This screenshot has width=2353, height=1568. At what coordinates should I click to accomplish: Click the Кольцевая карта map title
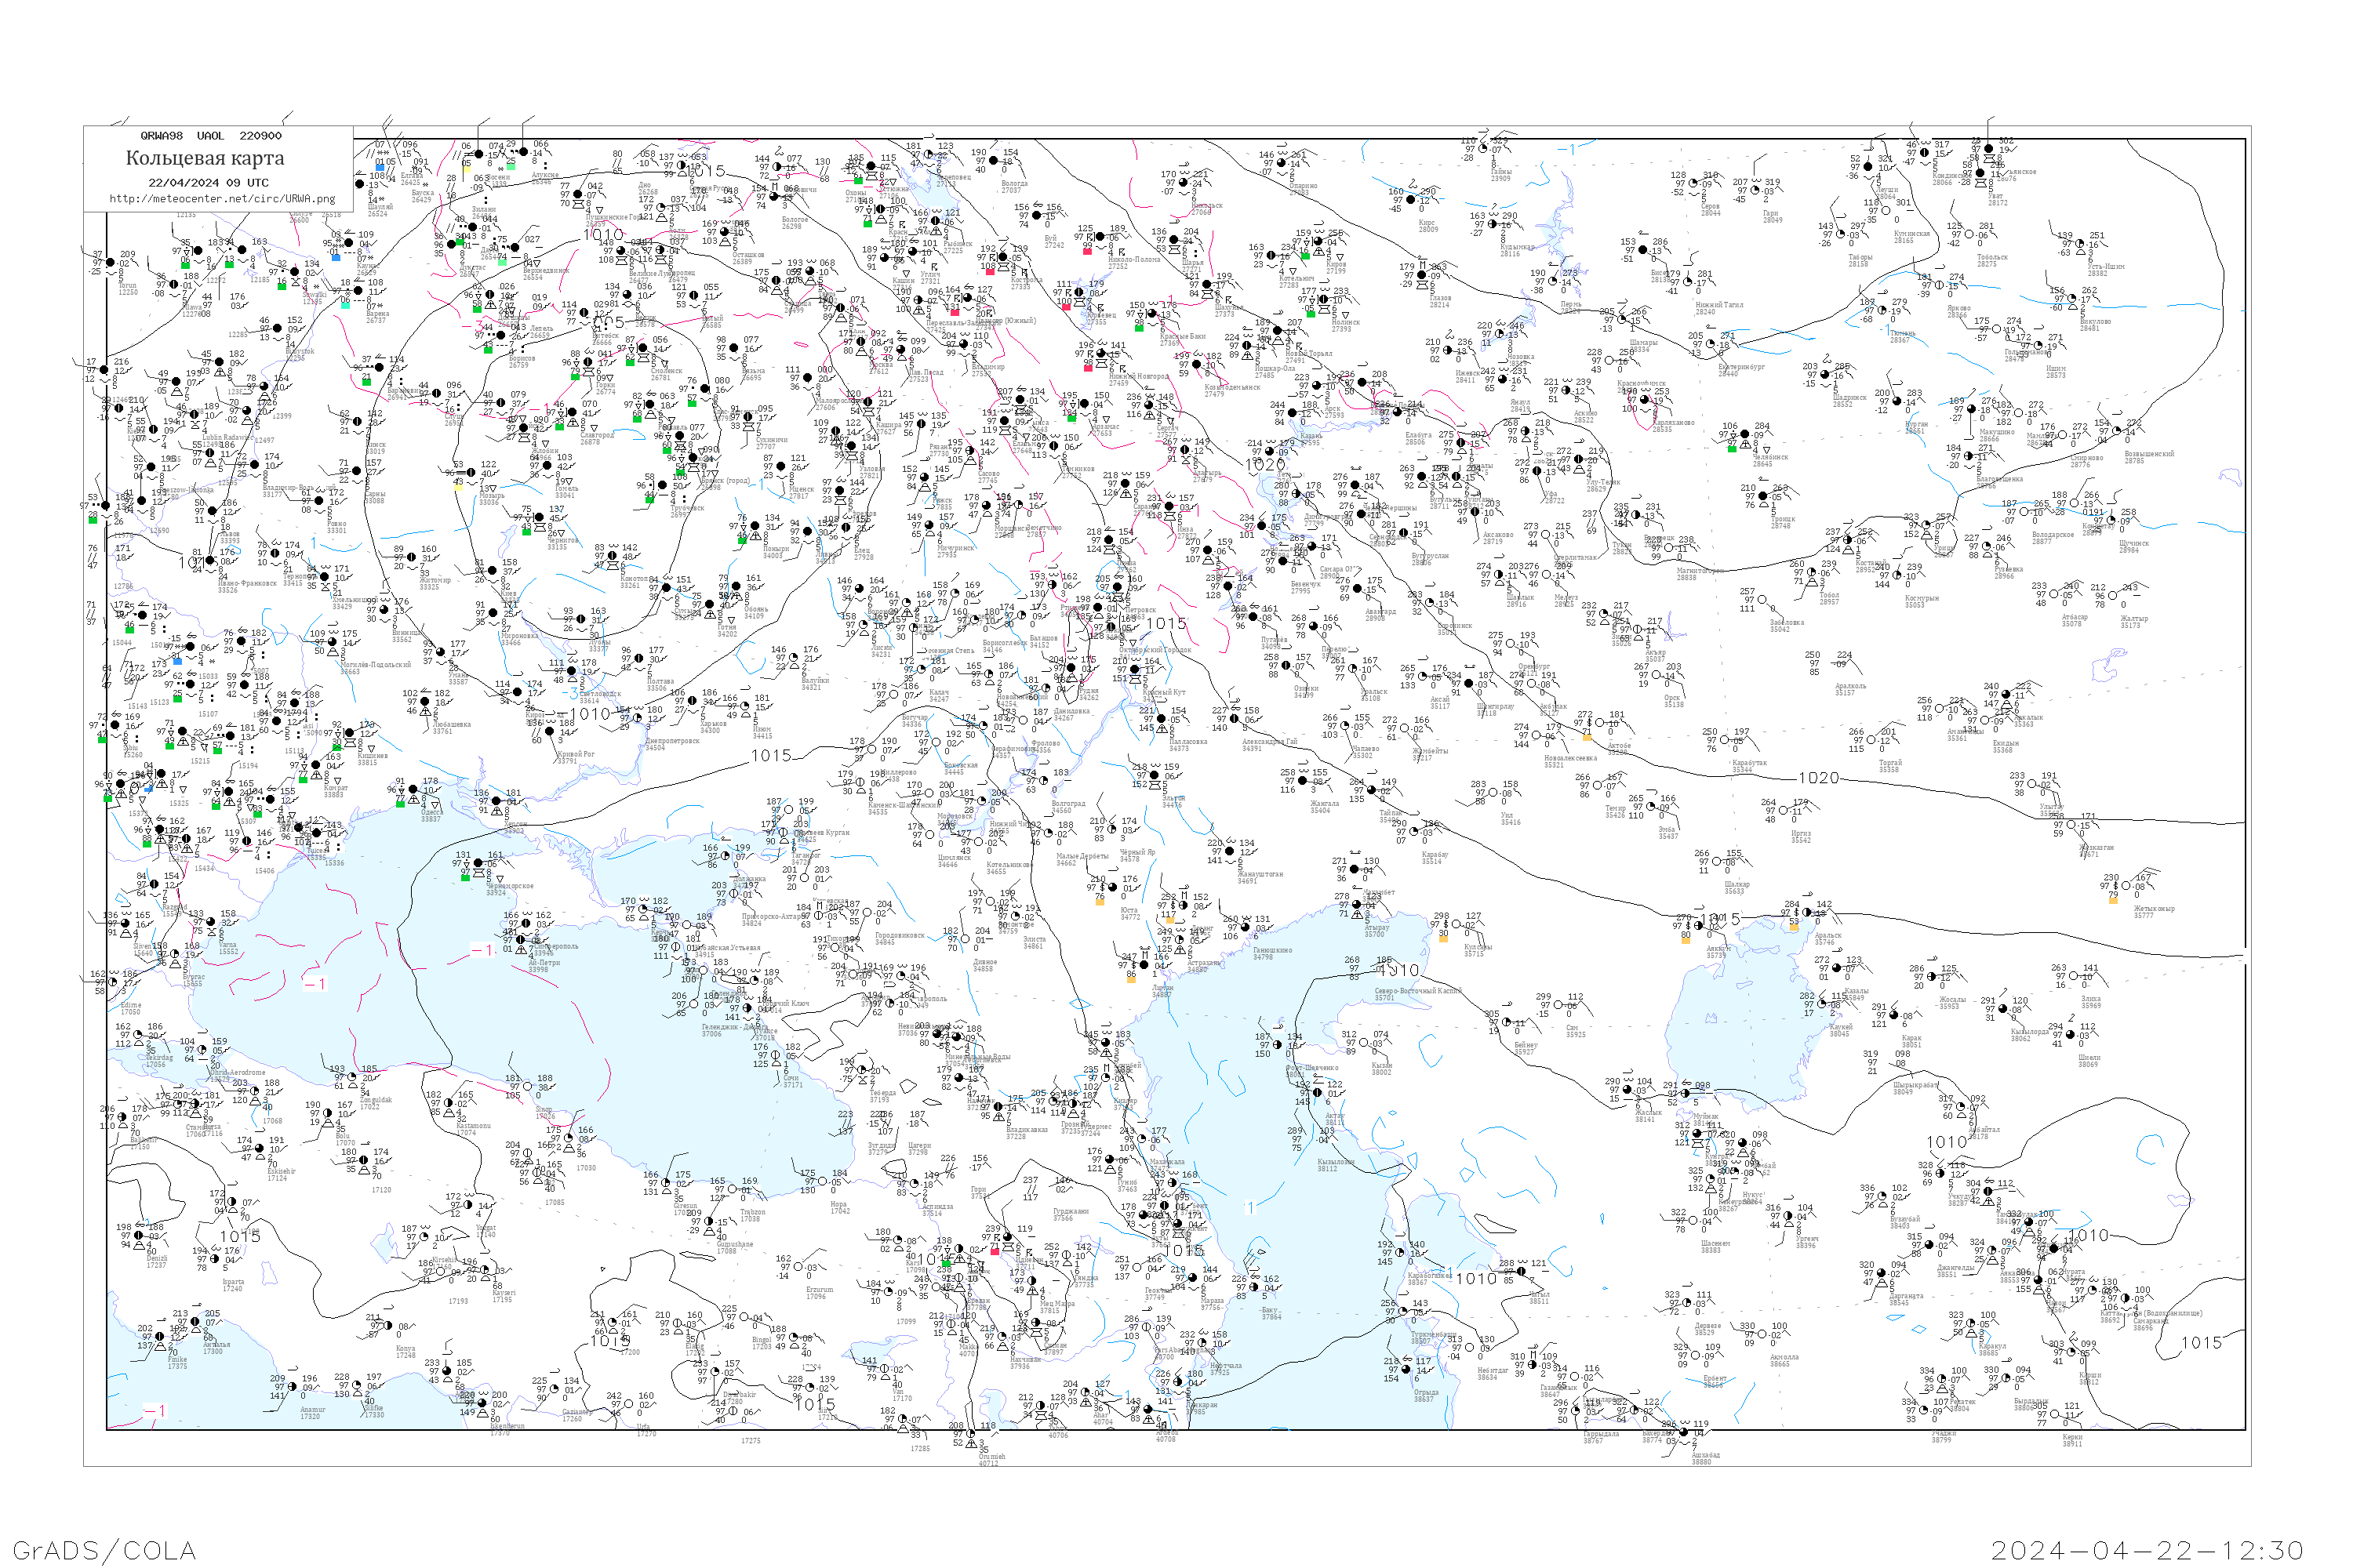click(x=205, y=158)
